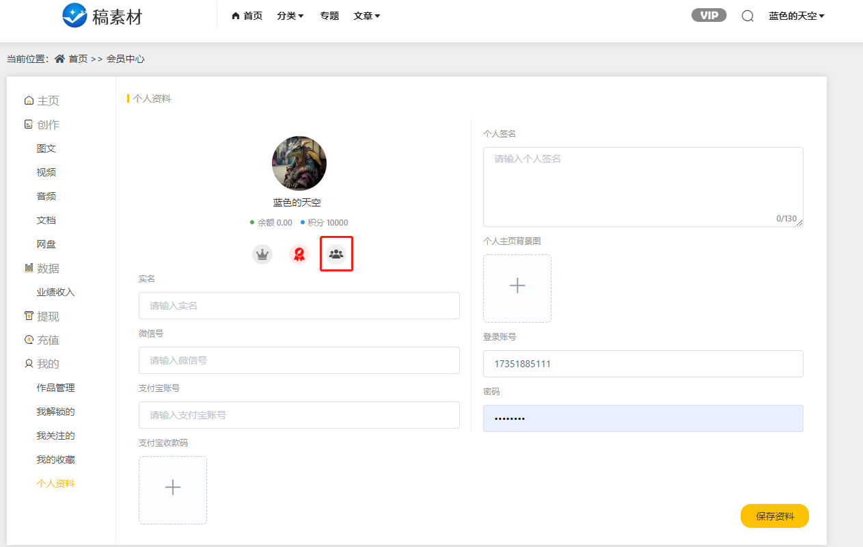Click the group members icon
This screenshot has width=863, height=547.
tap(335, 254)
